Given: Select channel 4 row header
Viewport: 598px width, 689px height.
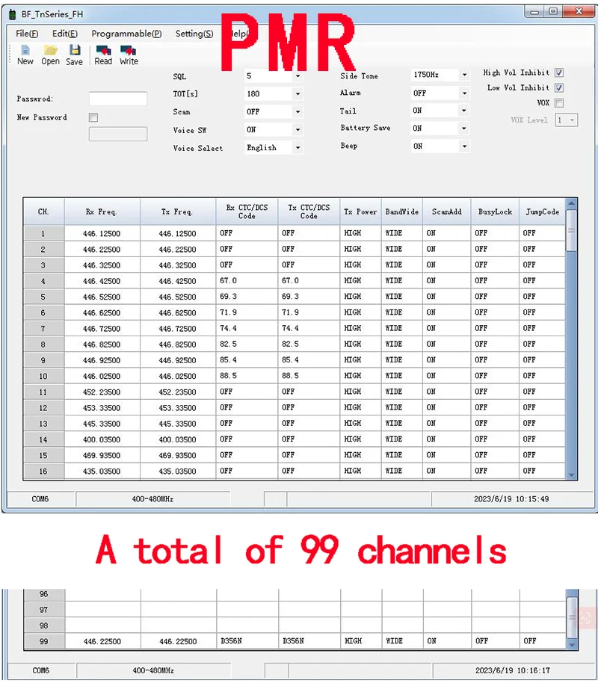Looking at the screenshot, I should tap(43, 281).
